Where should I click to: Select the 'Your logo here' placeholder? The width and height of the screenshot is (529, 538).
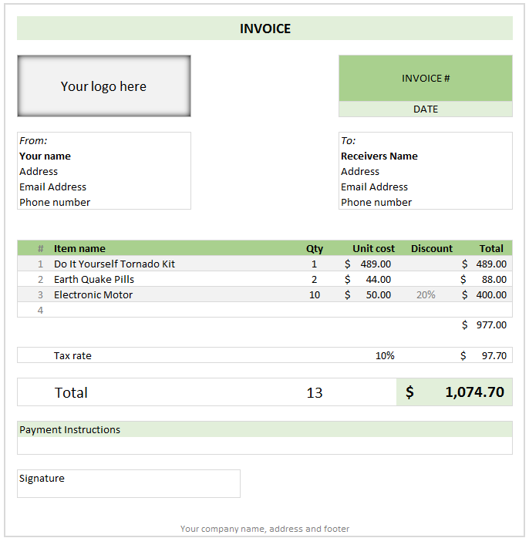pyautogui.click(x=104, y=86)
